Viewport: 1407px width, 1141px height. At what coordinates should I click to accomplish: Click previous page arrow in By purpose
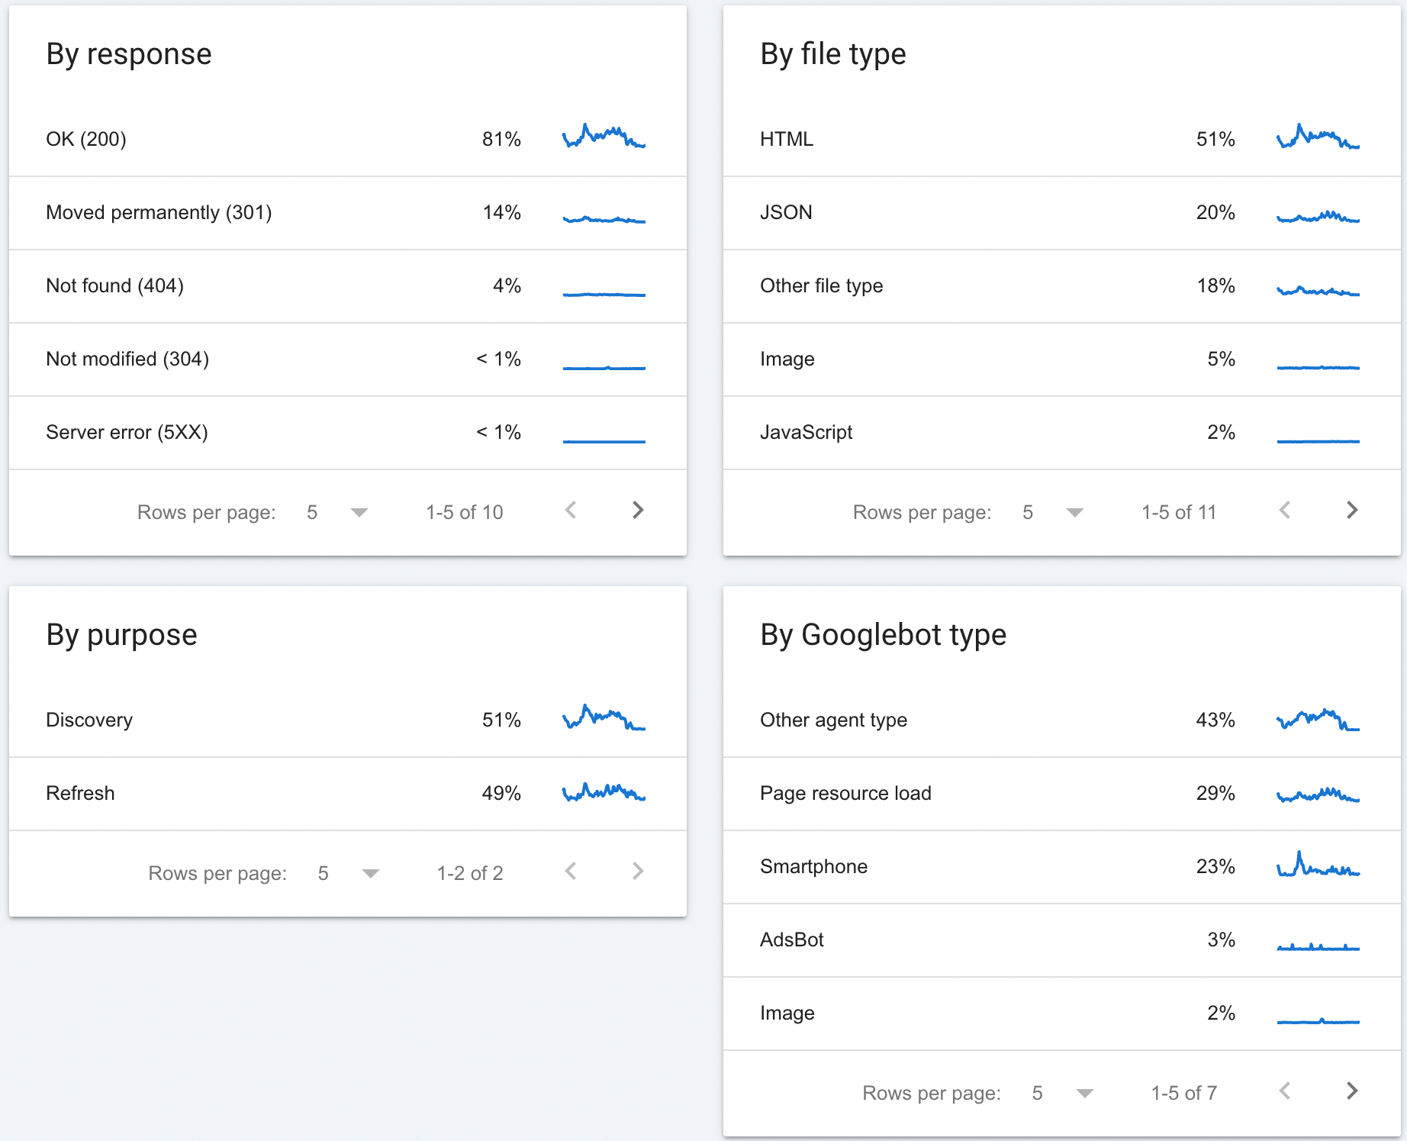point(571,872)
